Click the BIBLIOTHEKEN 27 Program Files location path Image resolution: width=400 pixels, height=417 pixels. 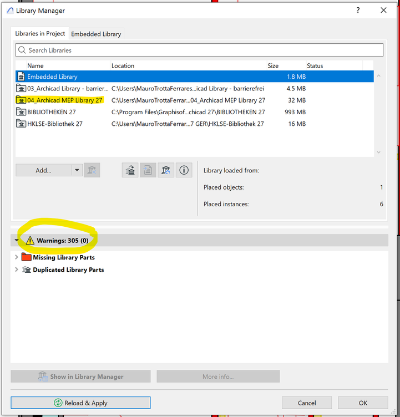point(188,111)
